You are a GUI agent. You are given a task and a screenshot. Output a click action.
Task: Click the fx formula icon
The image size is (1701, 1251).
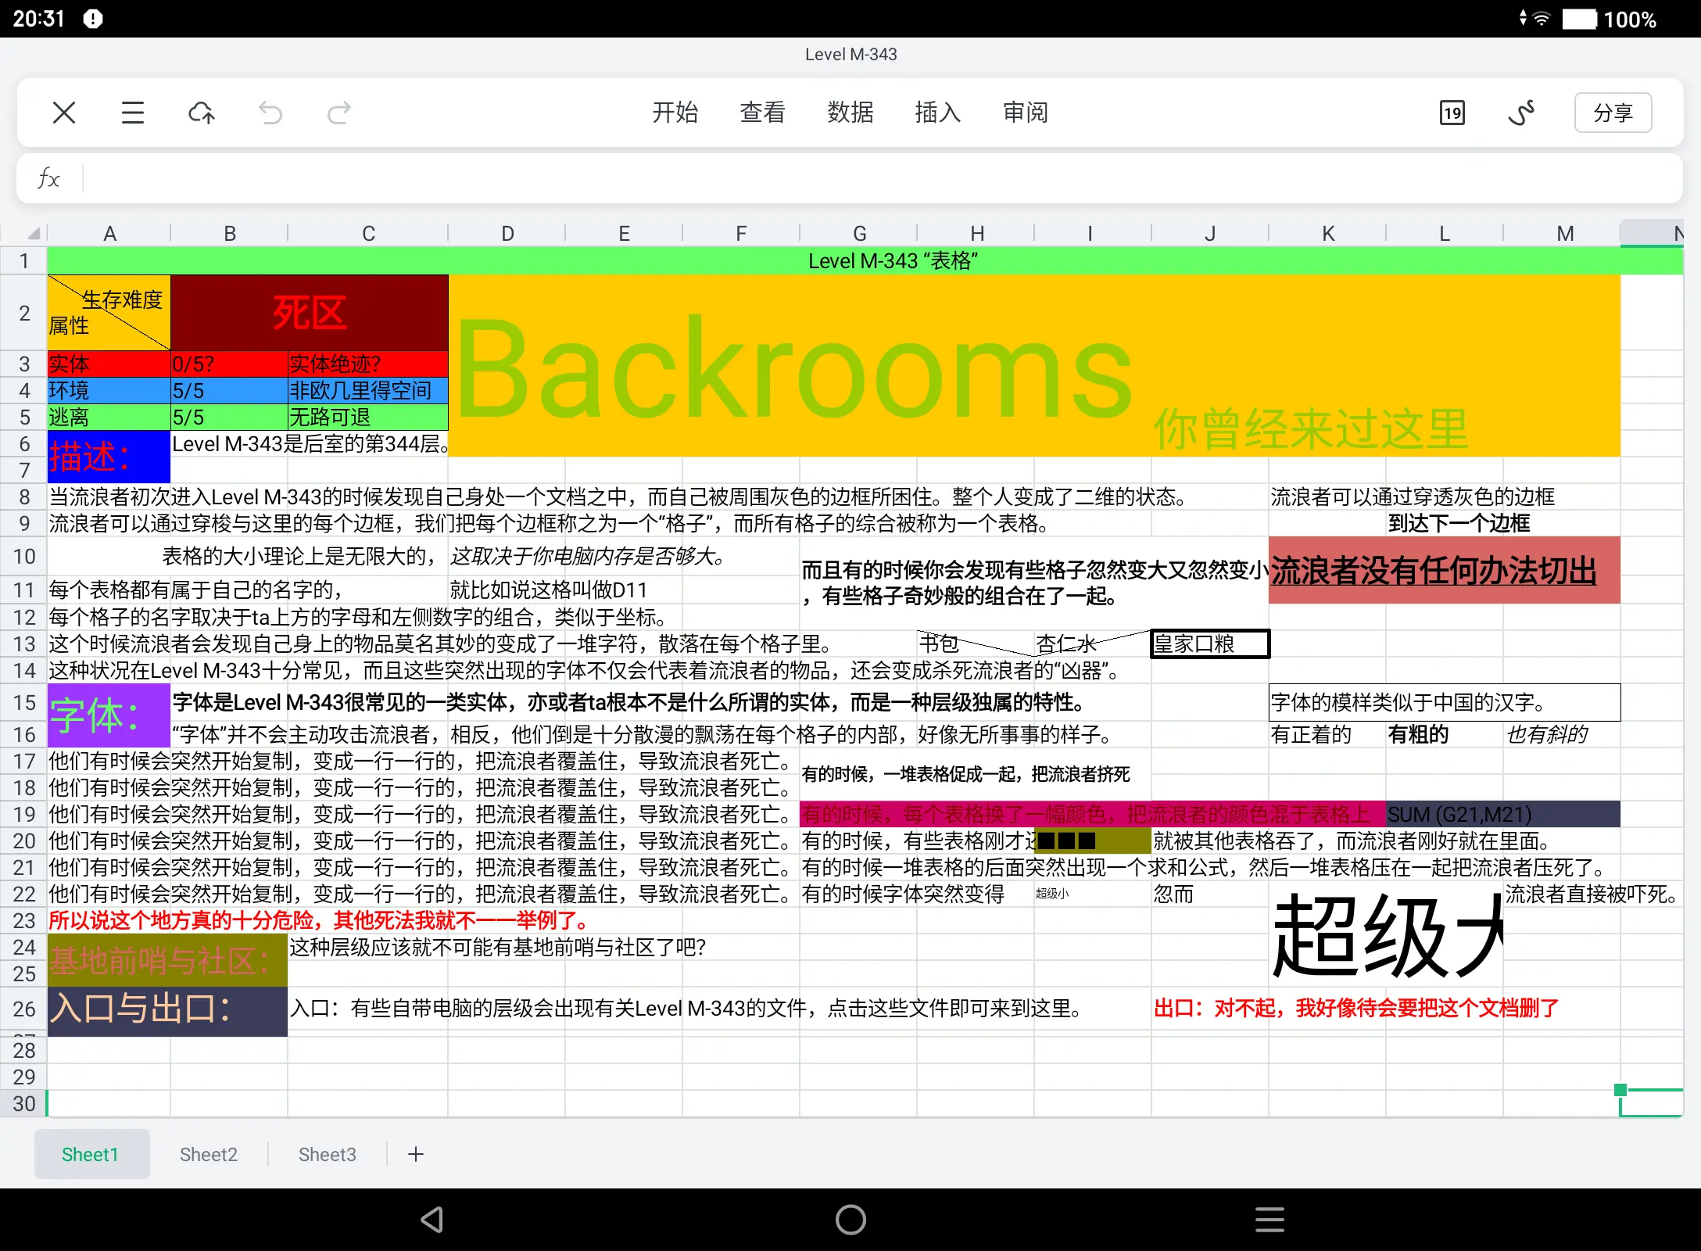tap(48, 178)
